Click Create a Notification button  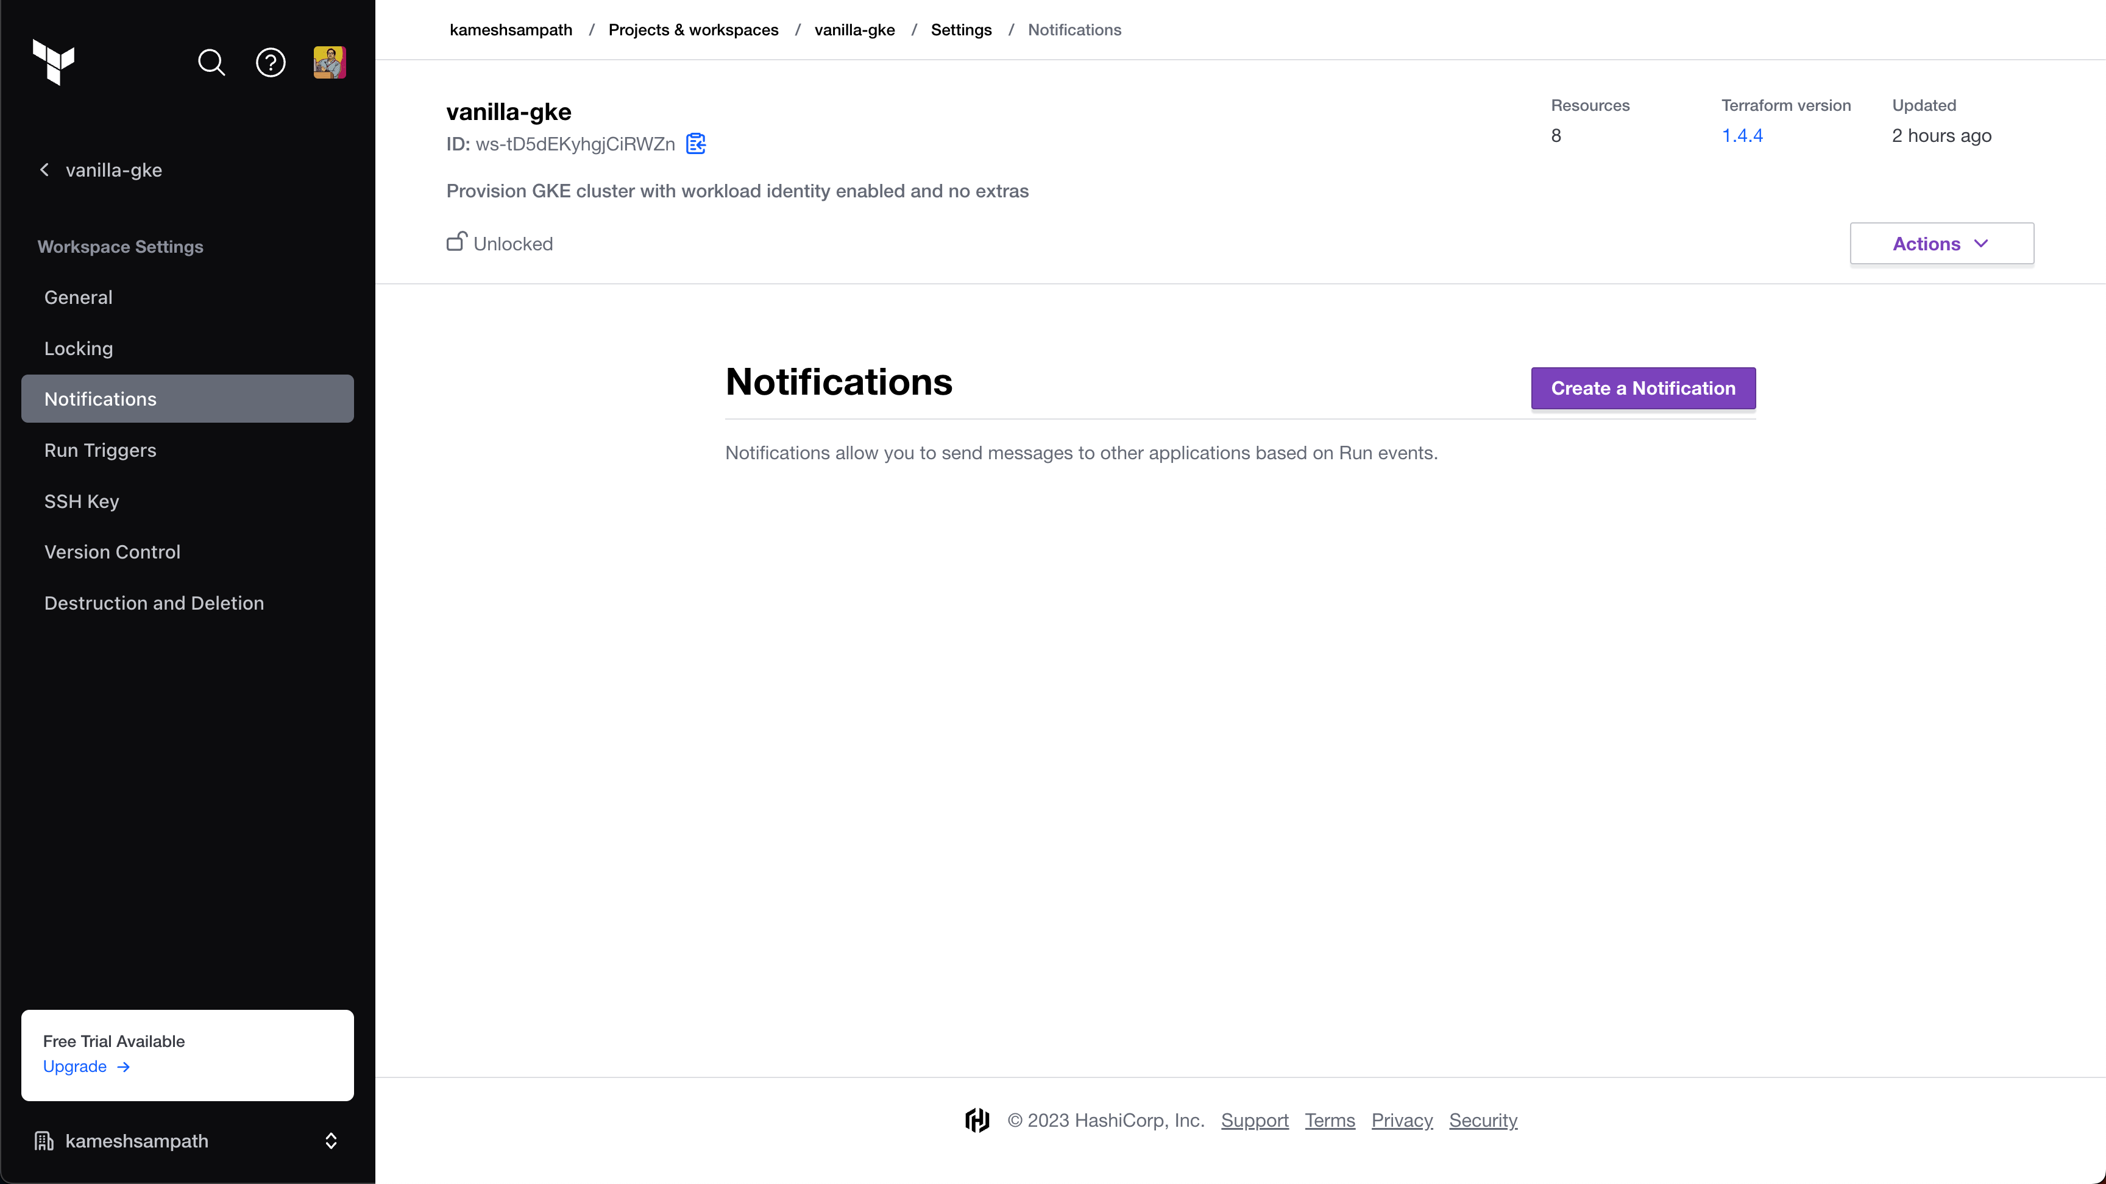(1643, 388)
